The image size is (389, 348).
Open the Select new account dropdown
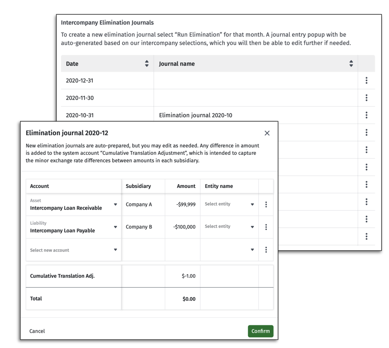click(116, 250)
